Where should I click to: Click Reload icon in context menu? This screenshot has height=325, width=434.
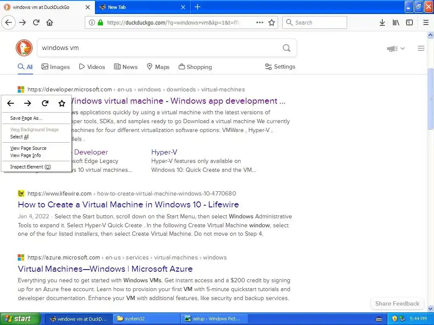tap(45, 103)
